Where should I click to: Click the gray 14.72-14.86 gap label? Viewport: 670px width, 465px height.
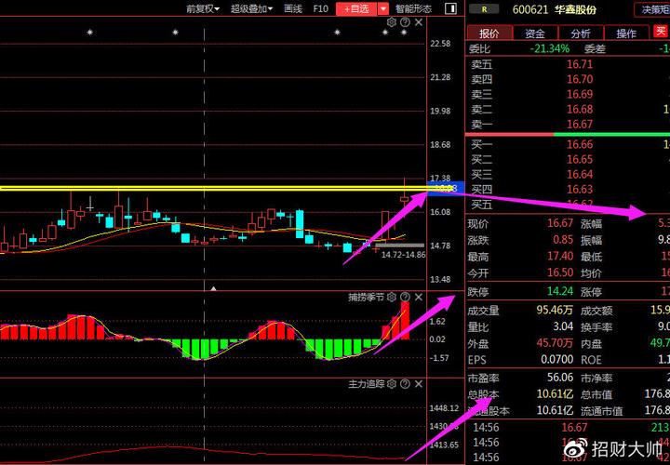[x=403, y=255]
